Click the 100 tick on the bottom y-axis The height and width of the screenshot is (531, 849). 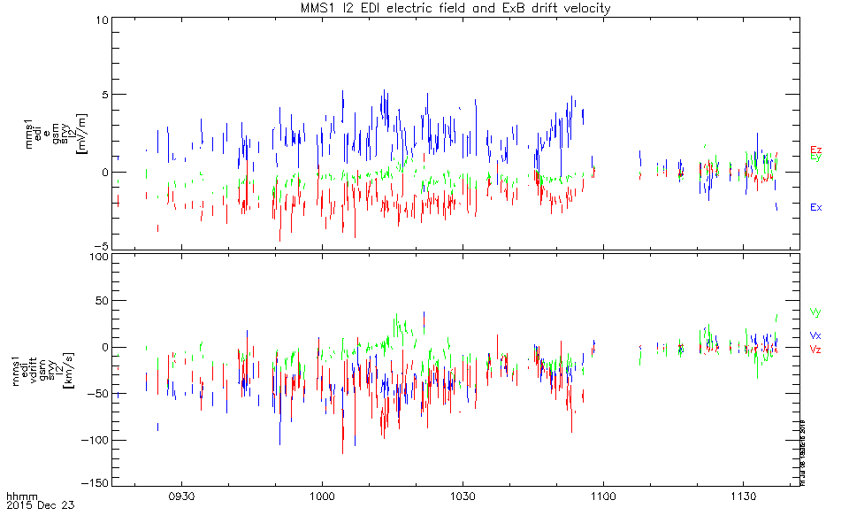point(97,258)
